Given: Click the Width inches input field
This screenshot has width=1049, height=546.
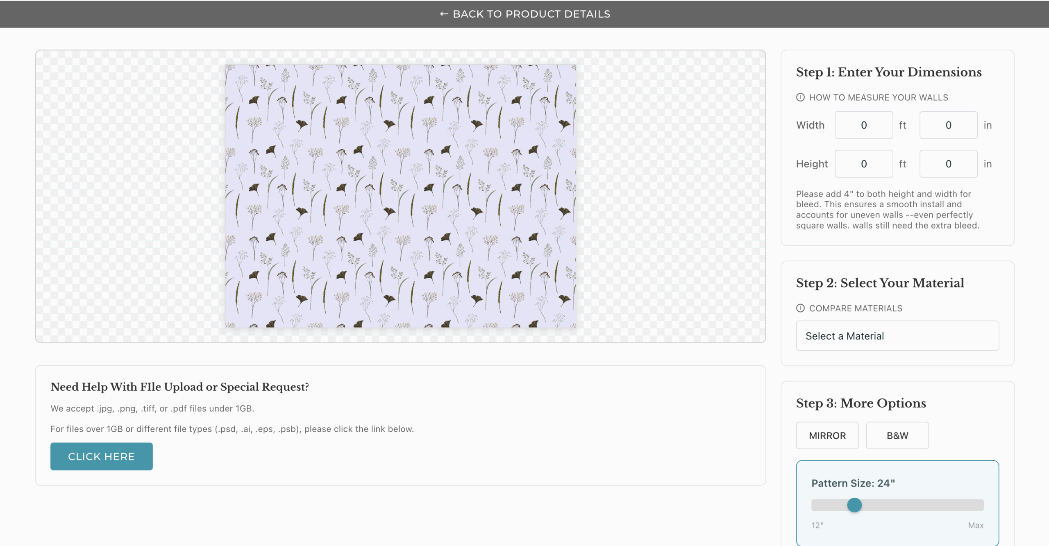Looking at the screenshot, I should [948, 125].
